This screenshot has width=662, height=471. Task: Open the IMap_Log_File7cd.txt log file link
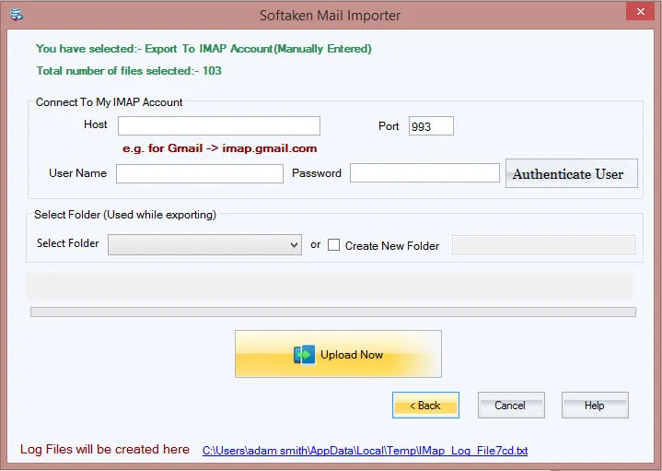pos(366,451)
